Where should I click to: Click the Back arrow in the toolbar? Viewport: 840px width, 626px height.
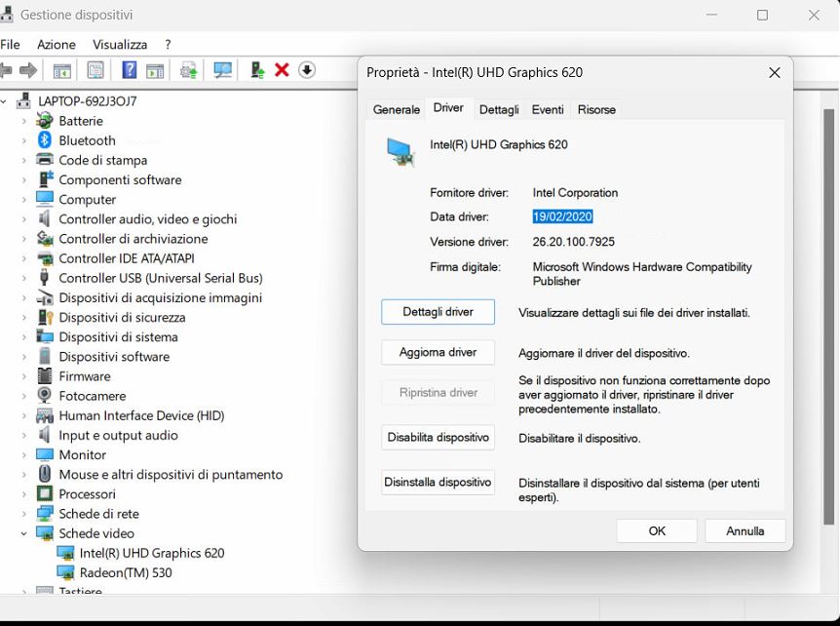coord(6,70)
